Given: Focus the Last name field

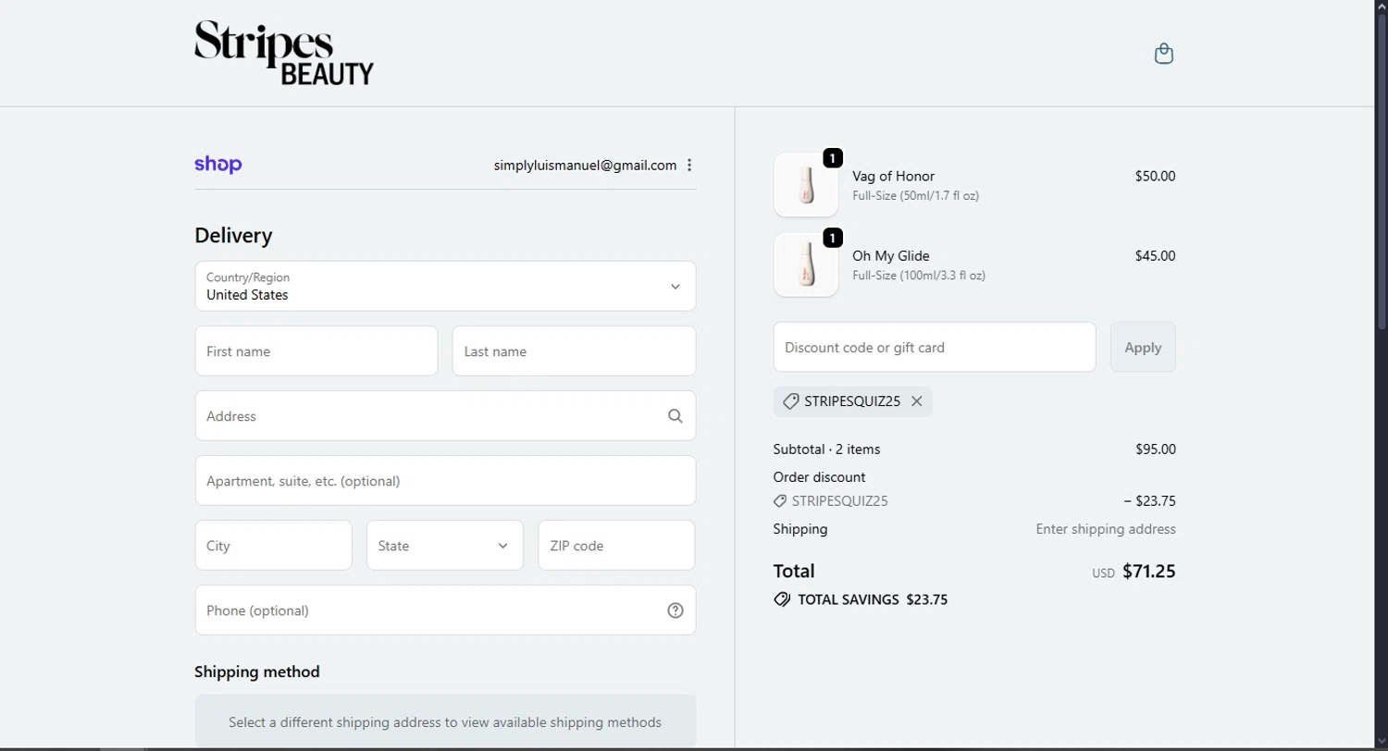Looking at the screenshot, I should 574,351.
